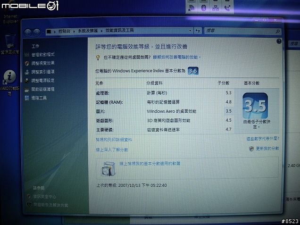Click the small 3.5 base score badge

tap(193, 71)
